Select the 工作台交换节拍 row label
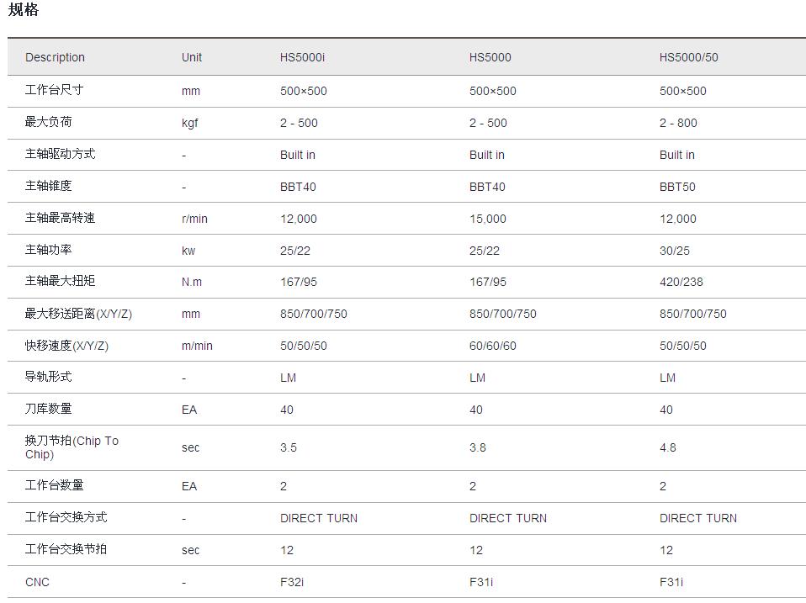Viewport: 806px width, 603px height. click(66, 549)
